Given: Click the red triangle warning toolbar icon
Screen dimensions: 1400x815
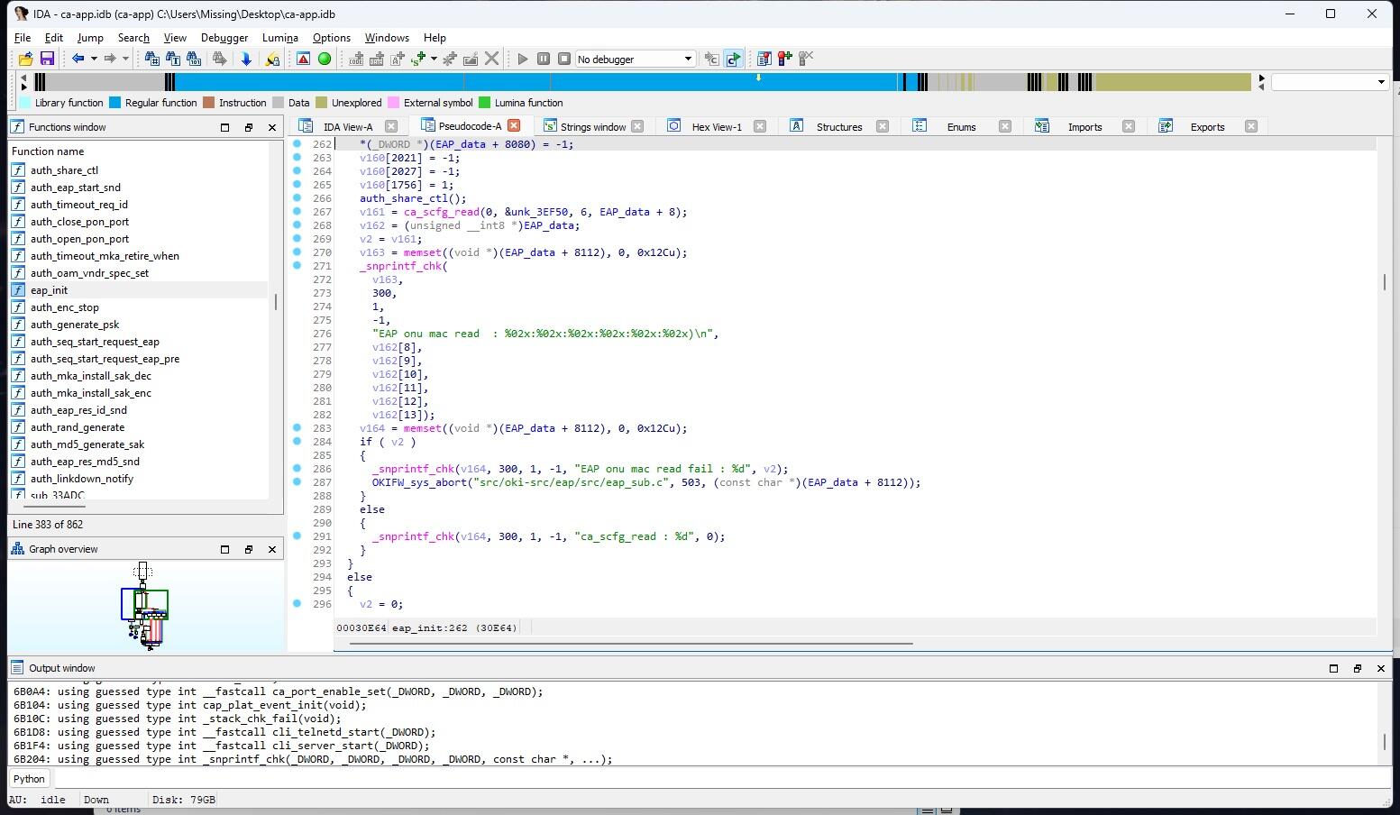Looking at the screenshot, I should tap(303, 60).
